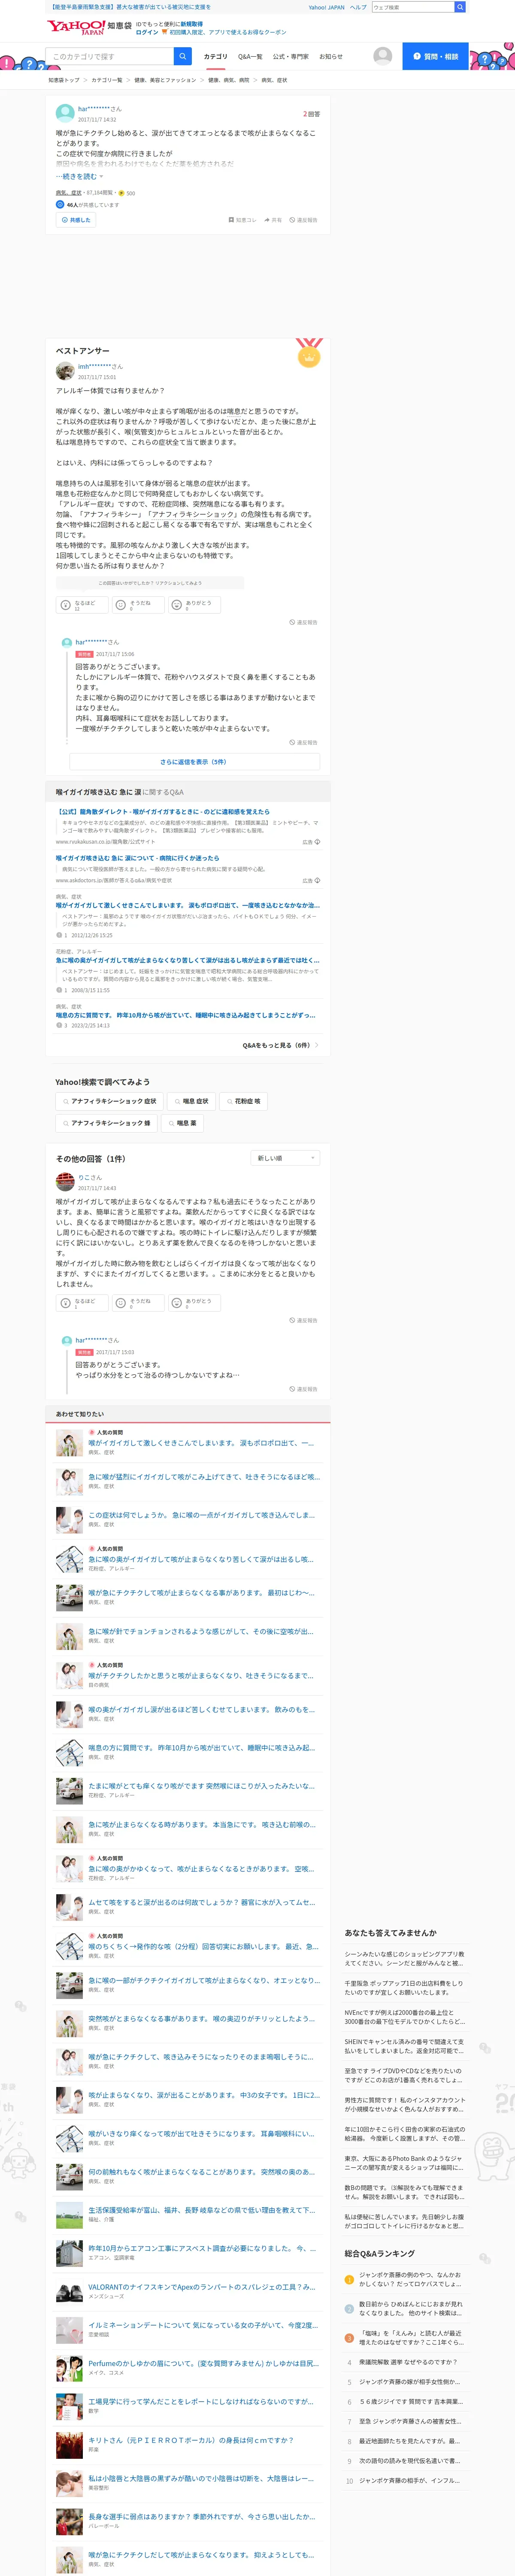515x2576 pixels.
Task: Click the 知恵袋トップ breadcrumb
Action: coord(63,80)
